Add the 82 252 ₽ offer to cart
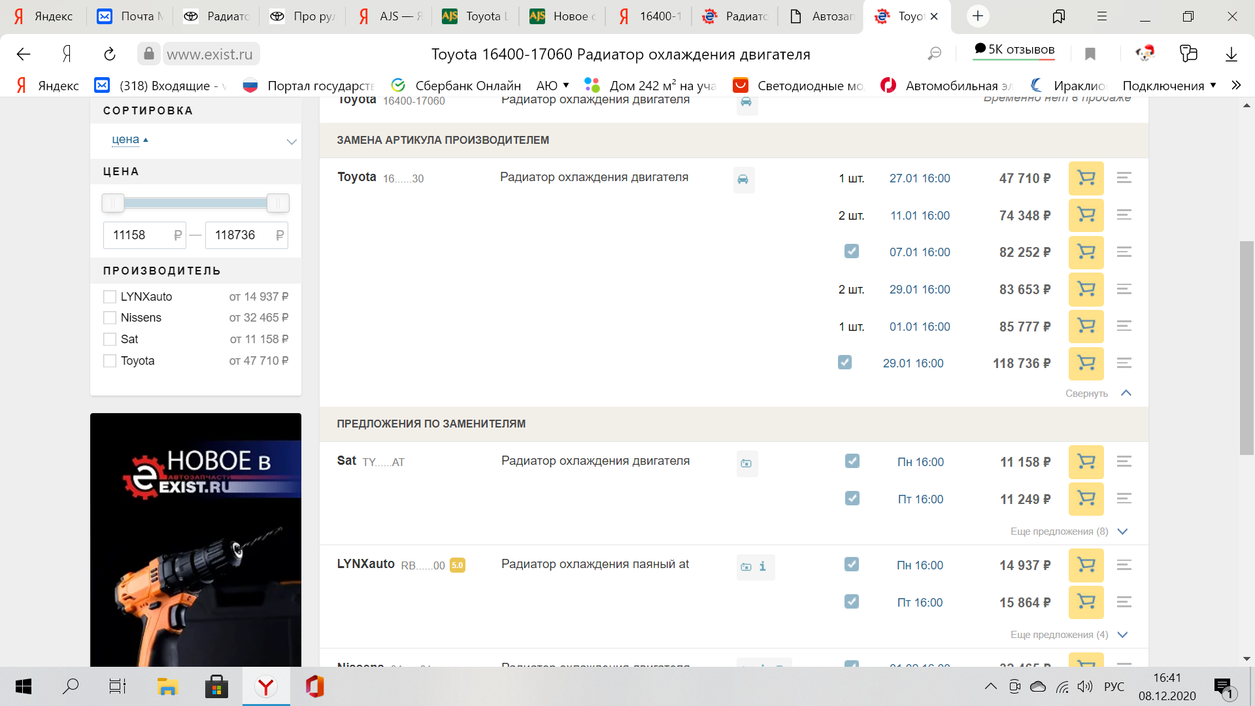The image size is (1255, 706). pyautogui.click(x=1086, y=252)
